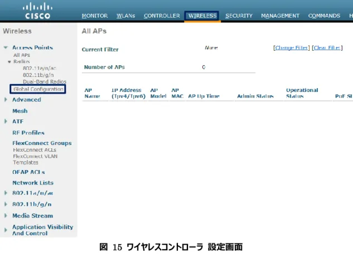Click the Clear Filter link
353x257 pixels.
[x=327, y=48]
